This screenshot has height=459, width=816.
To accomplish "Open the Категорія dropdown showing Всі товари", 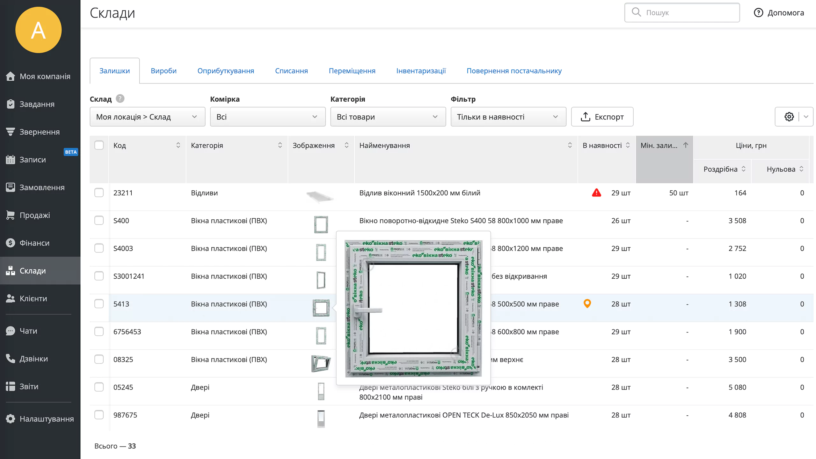I will [388, 117].
